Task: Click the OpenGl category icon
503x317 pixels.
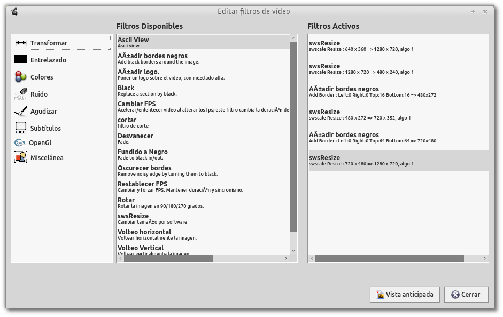Action: 20,142
